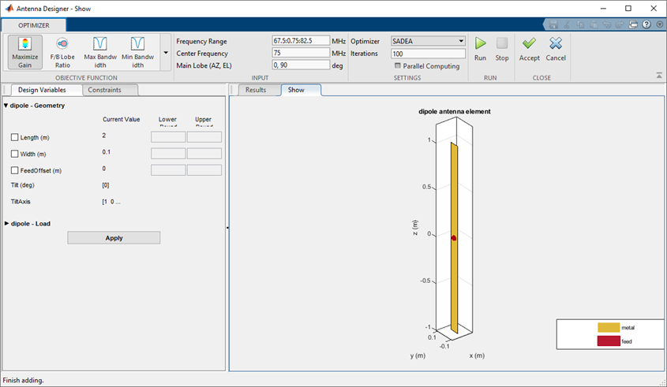Click the Copy icon in quick access toolbar
667x387 pixels.
pyautogui.click(x=580, y=24)
